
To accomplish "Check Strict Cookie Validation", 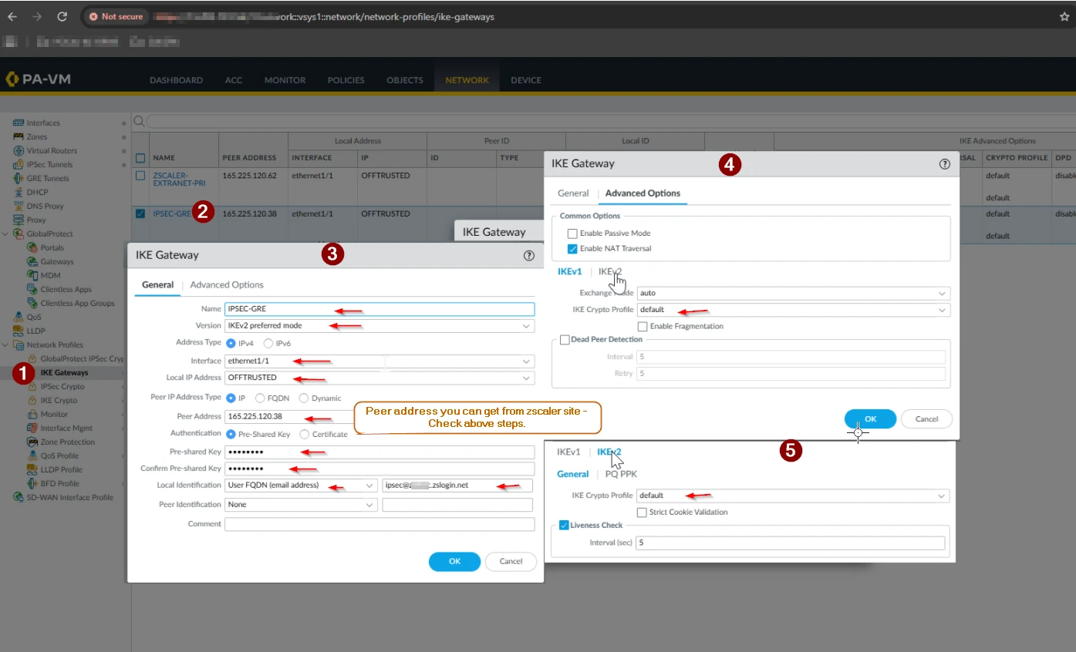I will pyautogui.click(x=642, y=513).
